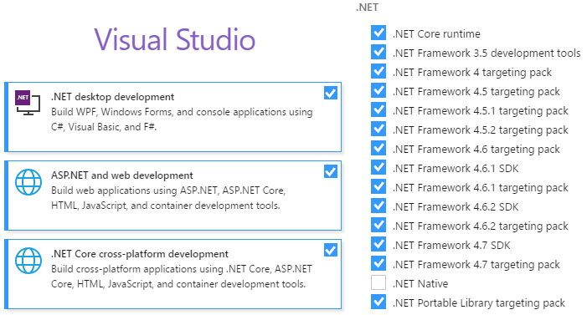Click the .NET Core cross-platform globe icon
587x315 pixels.
pos(28,261)
